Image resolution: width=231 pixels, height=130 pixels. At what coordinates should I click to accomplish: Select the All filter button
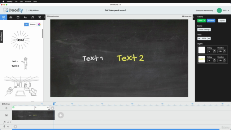click(x=26, y=25)
